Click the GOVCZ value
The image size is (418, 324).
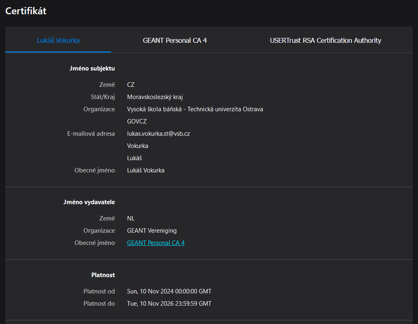coord(137,121)
